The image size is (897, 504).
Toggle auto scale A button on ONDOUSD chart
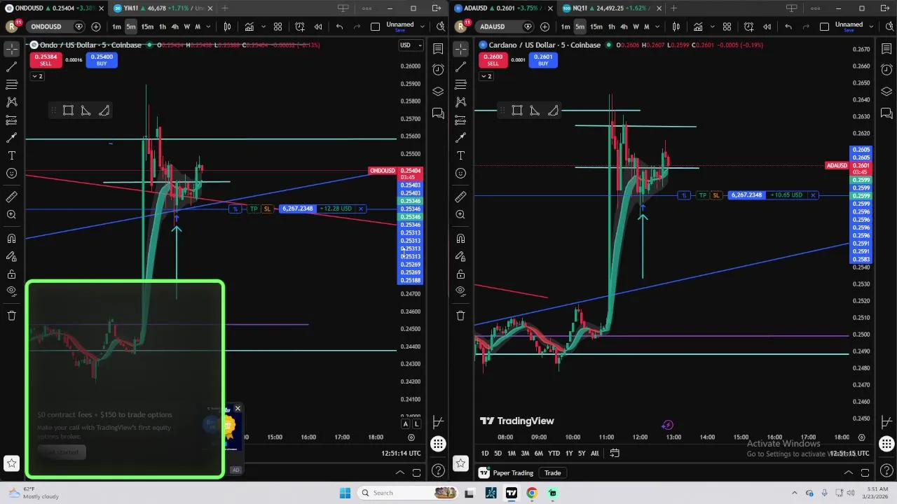(406, 423)
